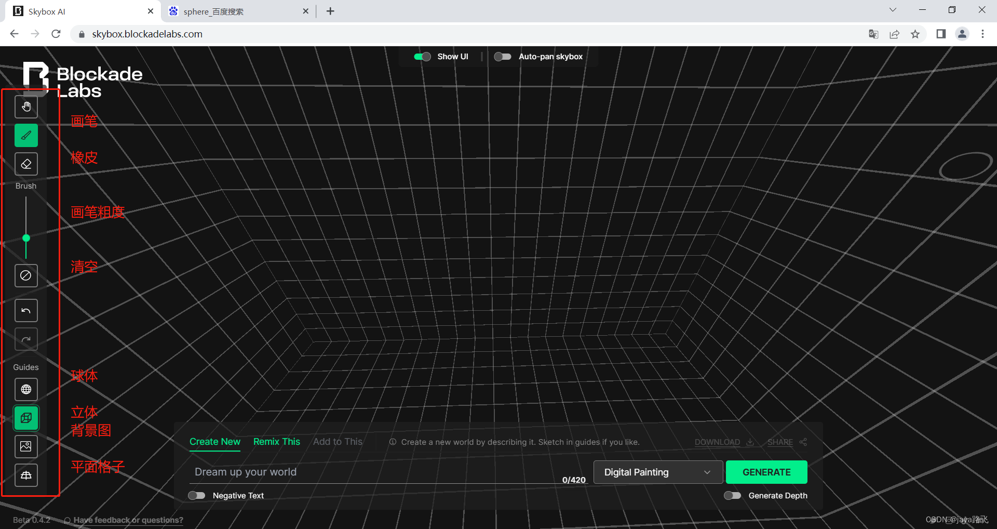This screenshot has height=529, width=997.
Task: Click the info icon beside the hint text
Action: coord(393,442)
